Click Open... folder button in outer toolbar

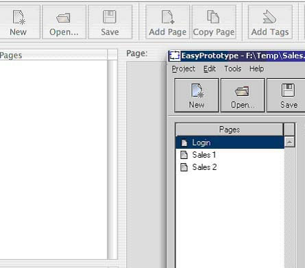click(x=64, y=22)
